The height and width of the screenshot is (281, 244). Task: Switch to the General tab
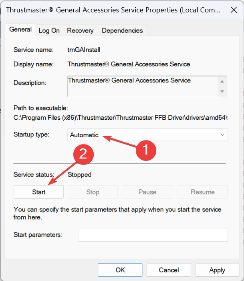(20, 30)
